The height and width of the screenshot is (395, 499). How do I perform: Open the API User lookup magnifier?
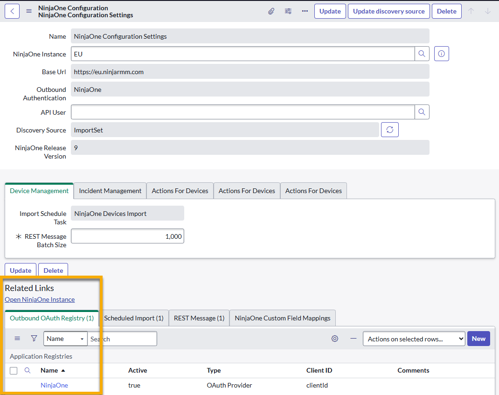coord(422,112)
